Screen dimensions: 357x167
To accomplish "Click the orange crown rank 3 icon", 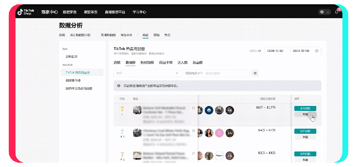I will tap(122, 152).
